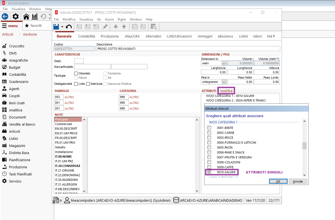The image size is (335, 220).
Task: Uncheck the 0010-SALUMI attribute
Action: pos(209,172)
